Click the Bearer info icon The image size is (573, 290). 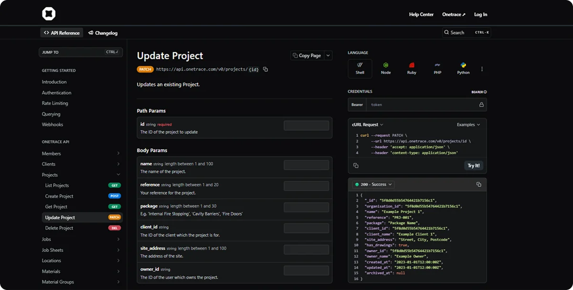(x=485, y=92)
